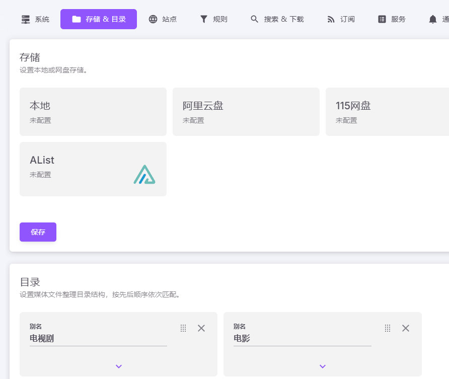This screenshot has width=449, height=379.
Task: Click drag handle on 电影 card
Action: pos(388,328)
